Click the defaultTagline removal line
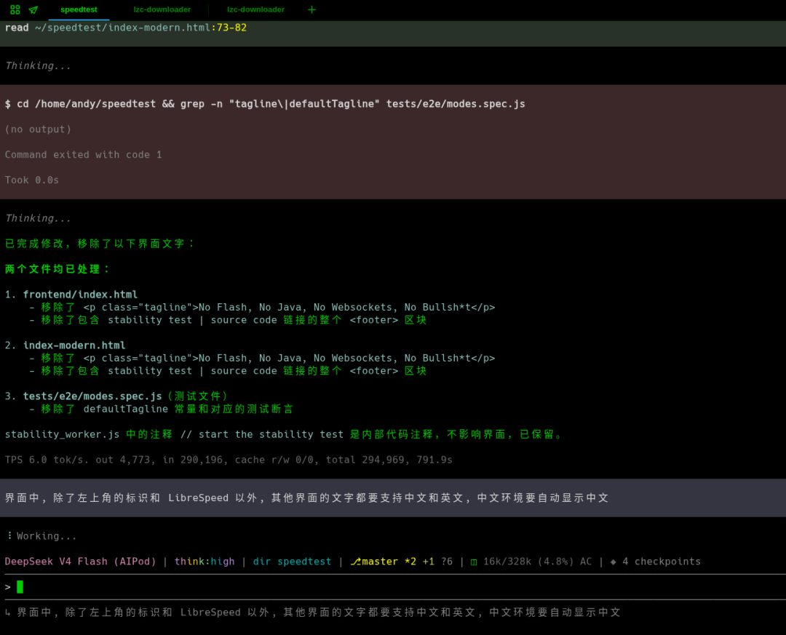Image resolution: width=786 pixels, height=635 pixels. pyautogui.click(x=161, y=409)
